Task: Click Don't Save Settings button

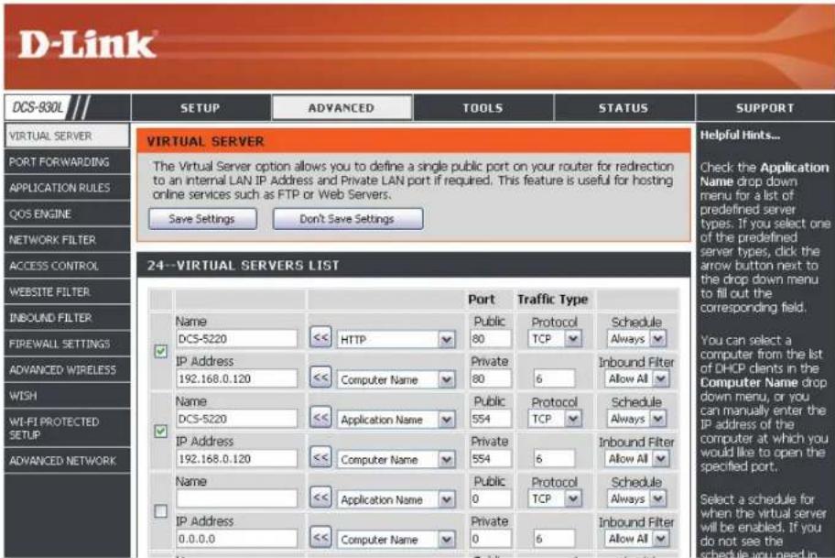Action: pyautogui.click(x=348, y=219)
